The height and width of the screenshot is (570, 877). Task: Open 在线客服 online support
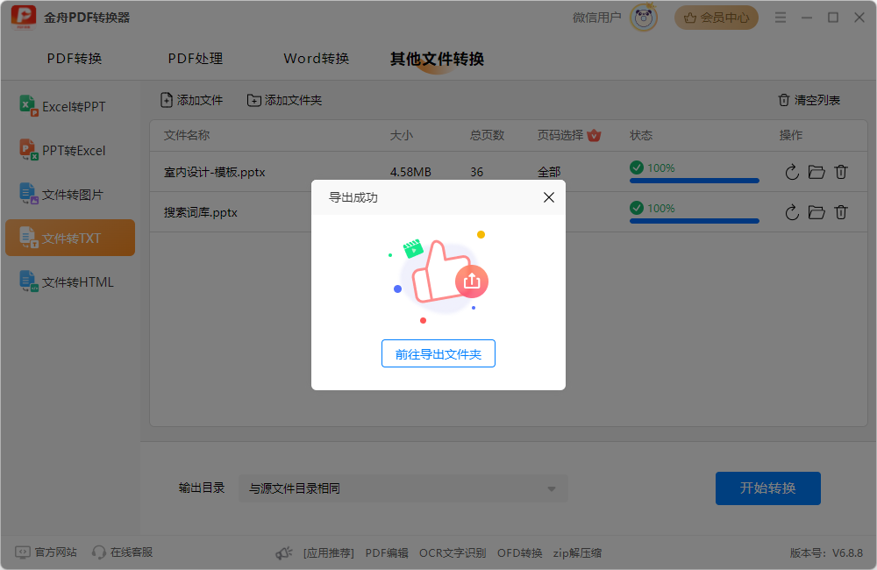click(123, 552)
